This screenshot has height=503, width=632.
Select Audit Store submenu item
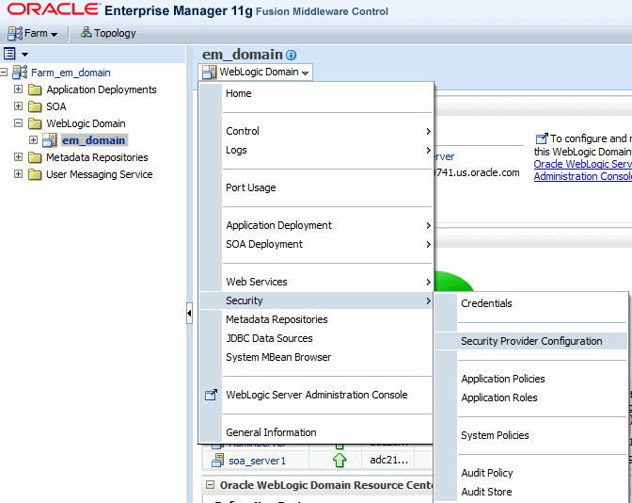point(530,492)
